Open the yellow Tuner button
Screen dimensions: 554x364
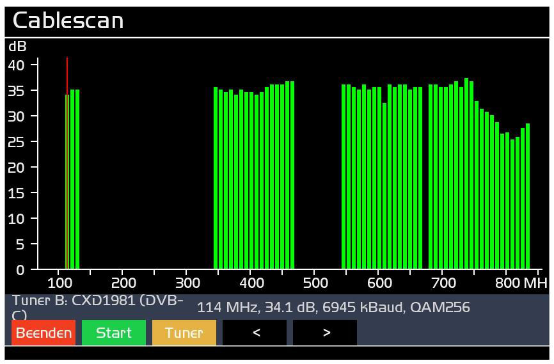184,333
